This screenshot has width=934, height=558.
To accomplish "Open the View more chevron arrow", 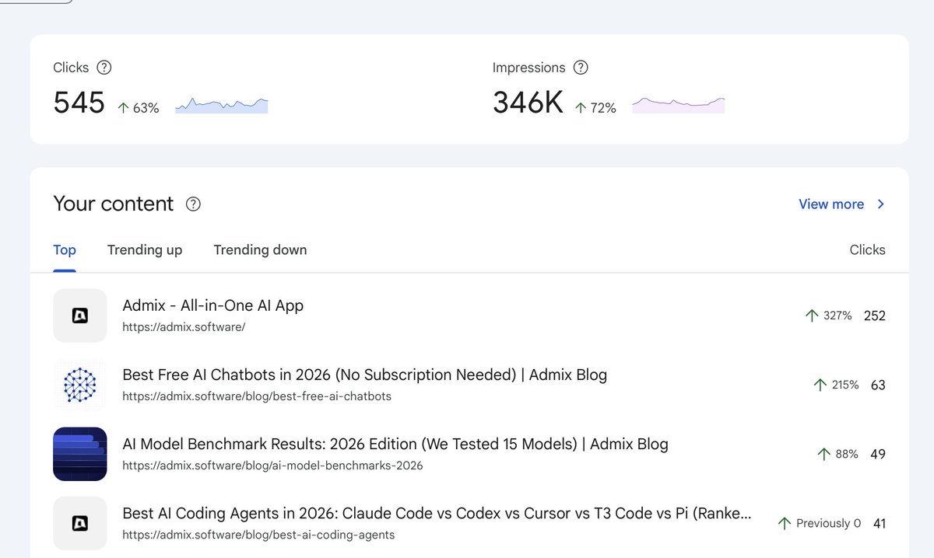I will [881, 204].
